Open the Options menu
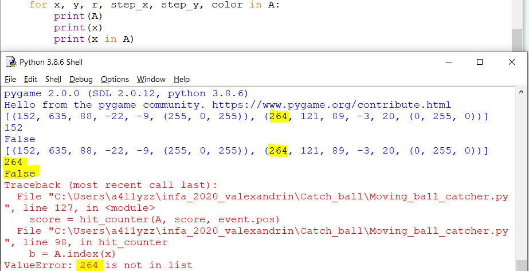This screenshot has width=529, height=271. click(115, 79)
